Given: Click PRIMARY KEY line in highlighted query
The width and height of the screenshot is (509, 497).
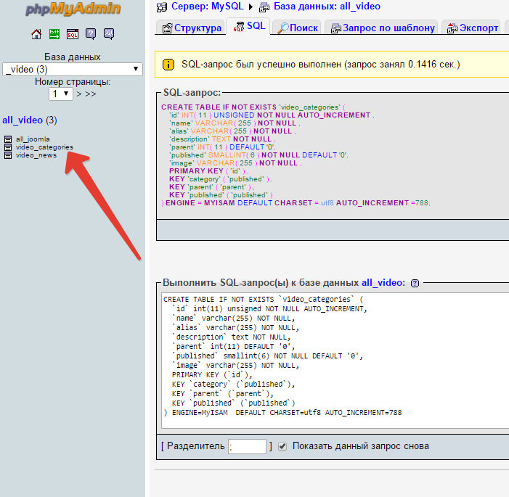Looking at the screenshot, I should coord(208,171).
